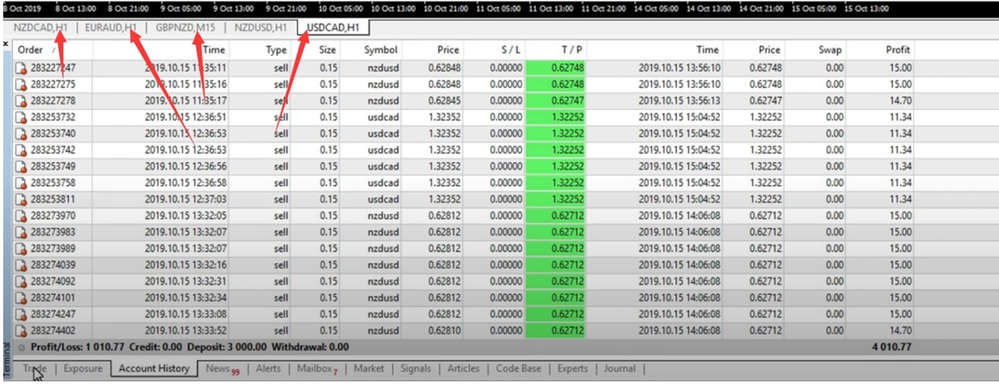
Task: Click the order icon for ticket 283274402
Action: [22, 330]
